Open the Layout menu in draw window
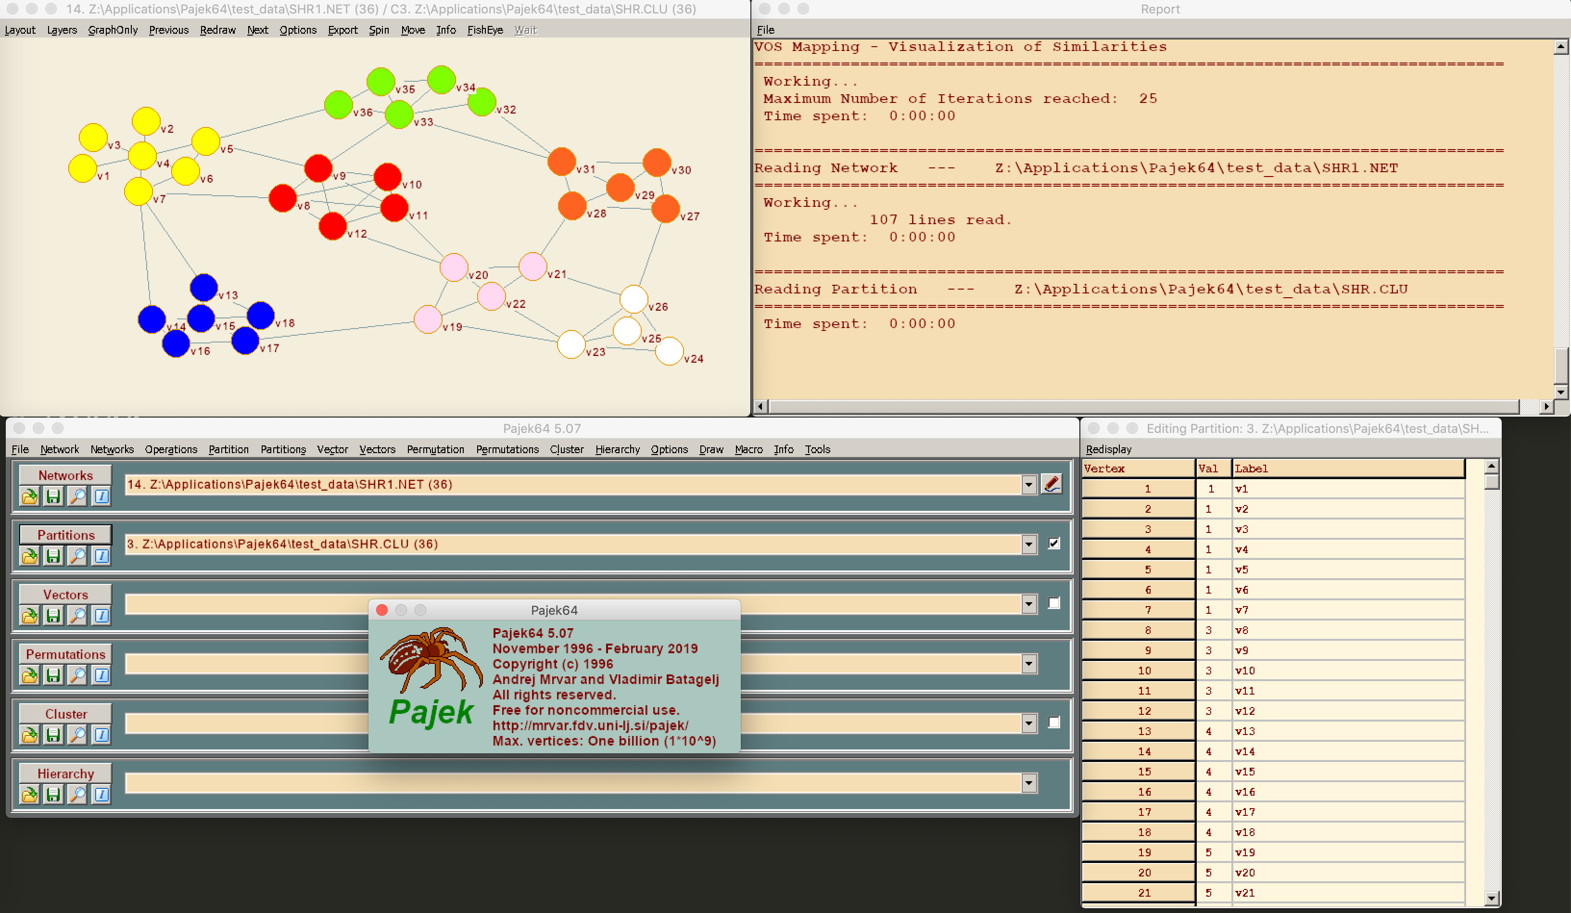The height and width of the screenshot is (913, 1571). 20,30
